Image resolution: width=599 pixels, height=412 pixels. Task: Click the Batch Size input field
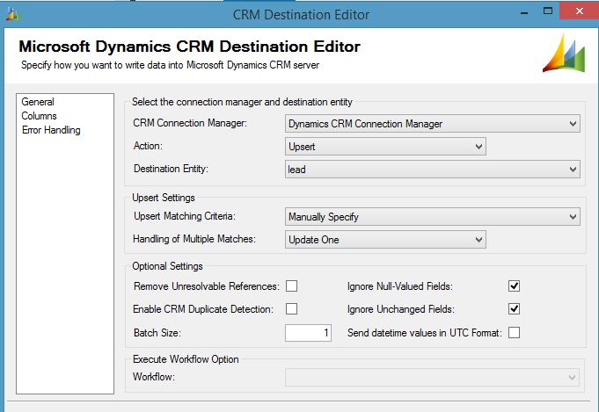[308, 333]
